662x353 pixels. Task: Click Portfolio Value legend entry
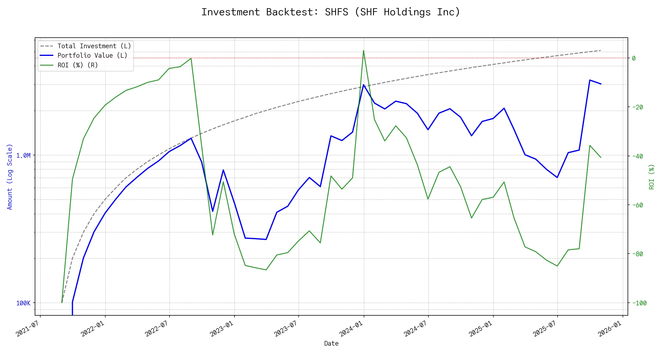pyautogui.click(x=92, y=56)
